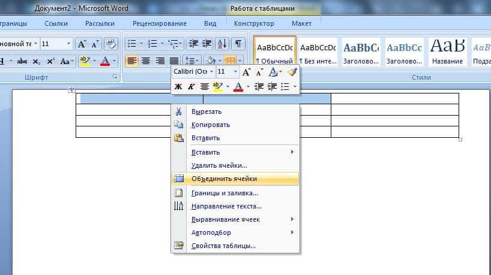Apply superscript formatting
The image size is (491, 275).
50,61
